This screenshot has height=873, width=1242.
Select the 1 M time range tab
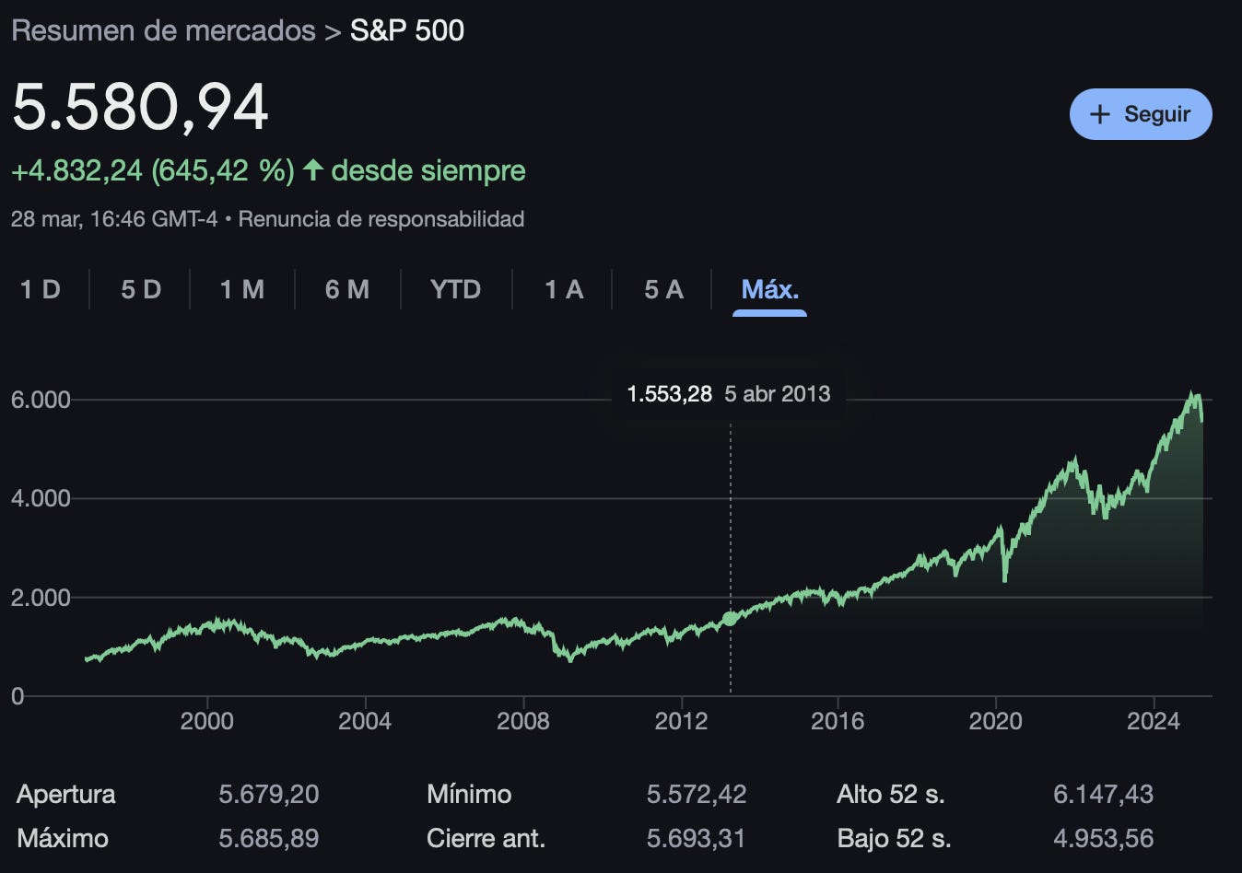242,290
